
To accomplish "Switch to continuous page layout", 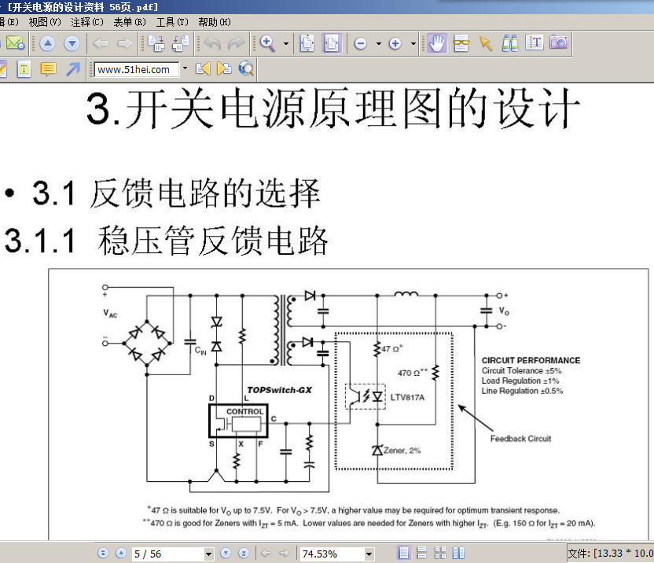I will [x=422, y=553].
